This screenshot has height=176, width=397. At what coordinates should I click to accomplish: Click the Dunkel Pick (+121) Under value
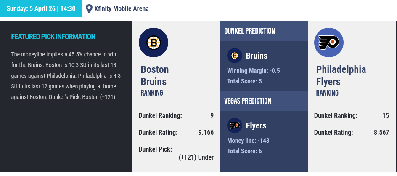196,157
